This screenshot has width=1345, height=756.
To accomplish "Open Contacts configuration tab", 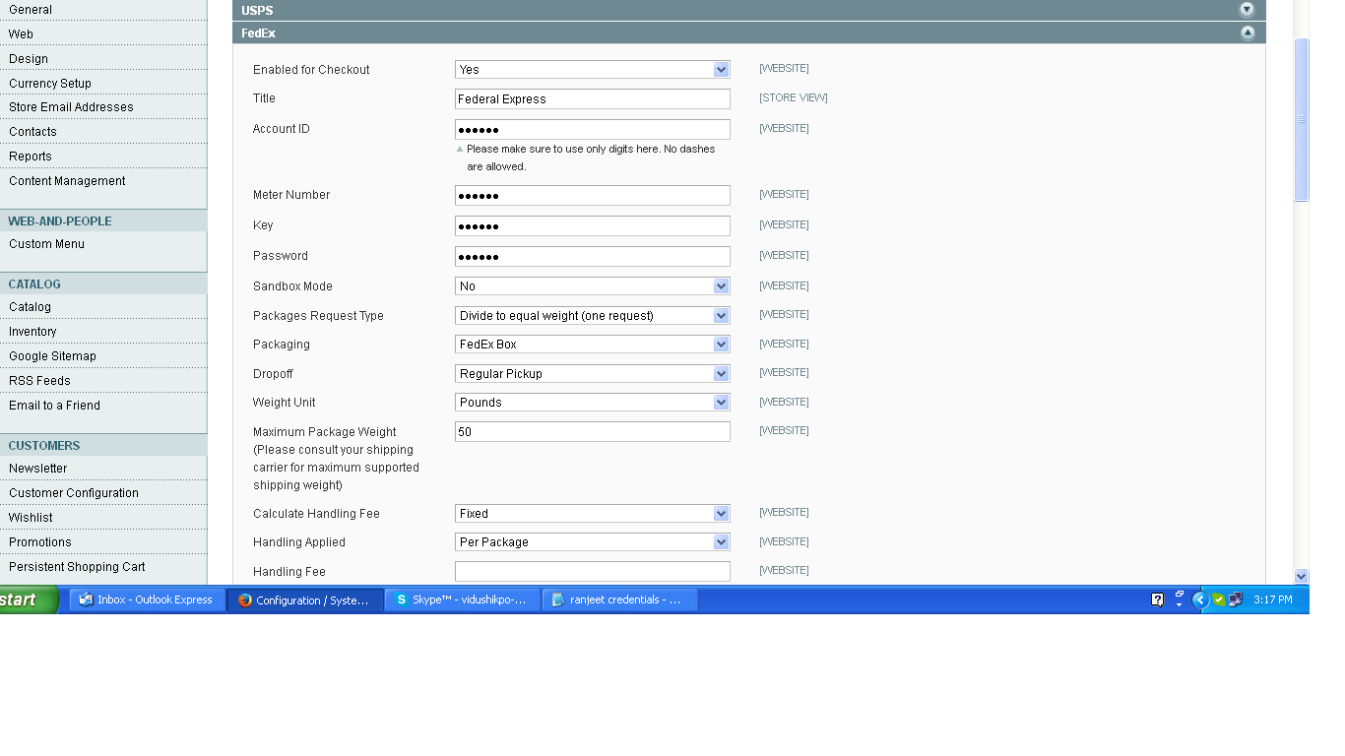I will point(103,131).
